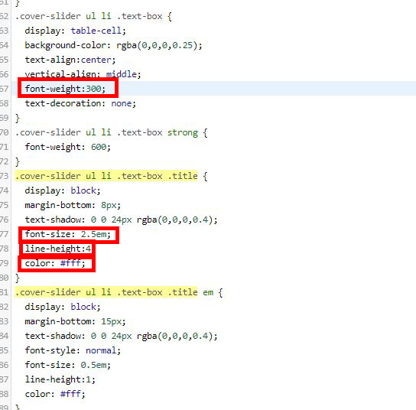Click the '0.5em' font-size value
The width and height of the screenshot is (416, 410).
93,365
